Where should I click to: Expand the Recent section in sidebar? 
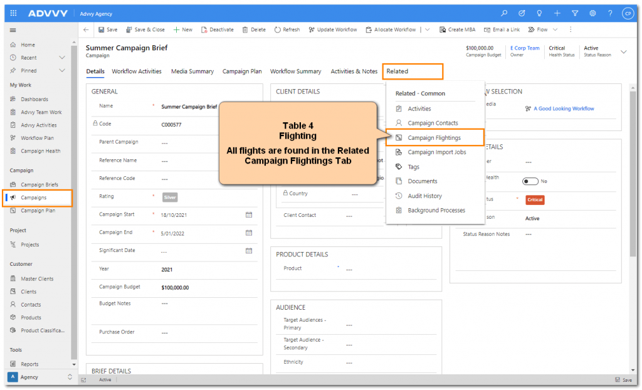click(x=62, y=58)
